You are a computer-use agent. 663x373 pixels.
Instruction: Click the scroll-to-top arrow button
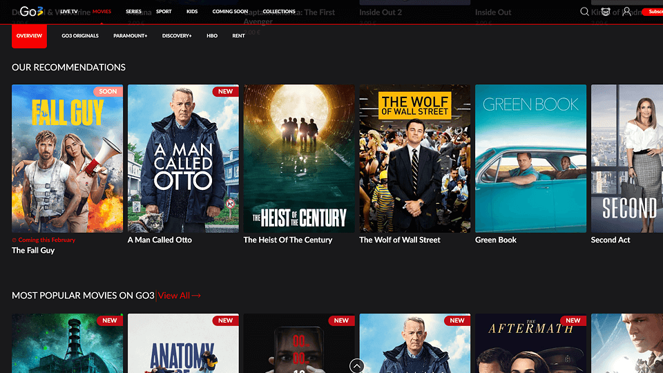[357, 365]
